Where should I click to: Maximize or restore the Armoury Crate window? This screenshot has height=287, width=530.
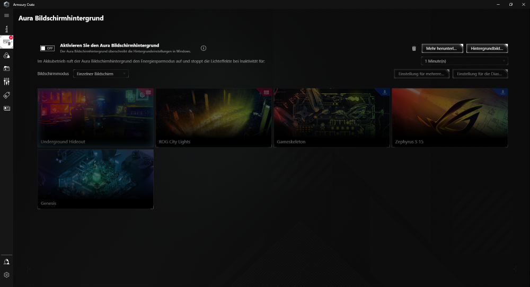(511, 4)
